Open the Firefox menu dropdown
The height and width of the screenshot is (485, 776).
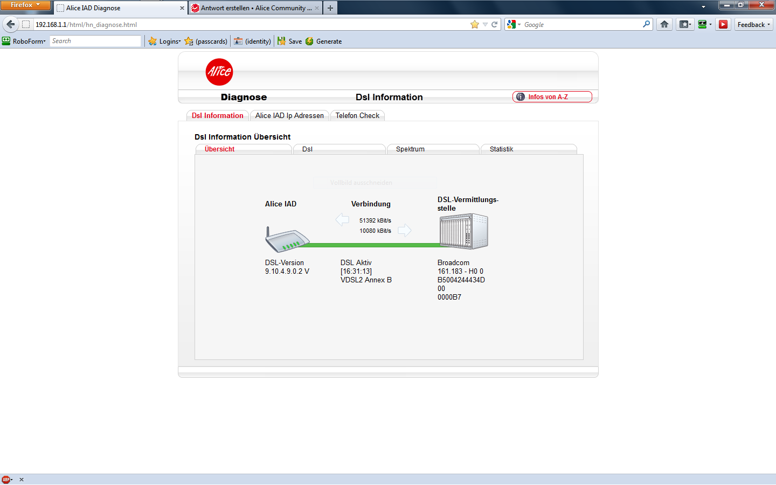25,5
